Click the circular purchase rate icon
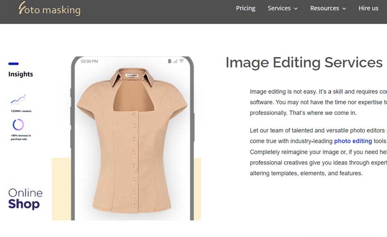Image resolution: width=387 pixels, height=237 pixels. [18, 125]
